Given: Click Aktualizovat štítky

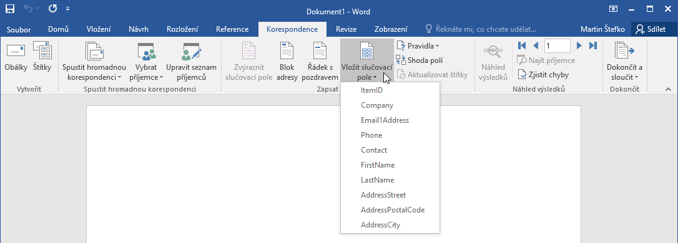Looking at the screenshot, I should coord(432,75).
